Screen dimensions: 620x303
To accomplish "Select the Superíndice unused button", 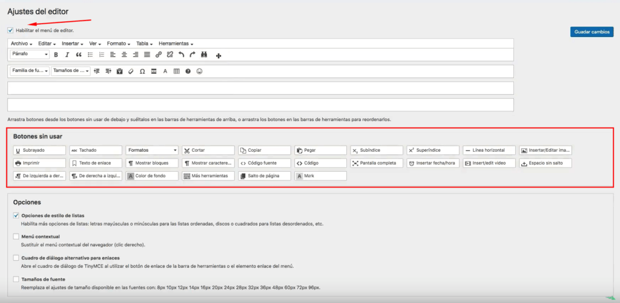I will (433, 150).
